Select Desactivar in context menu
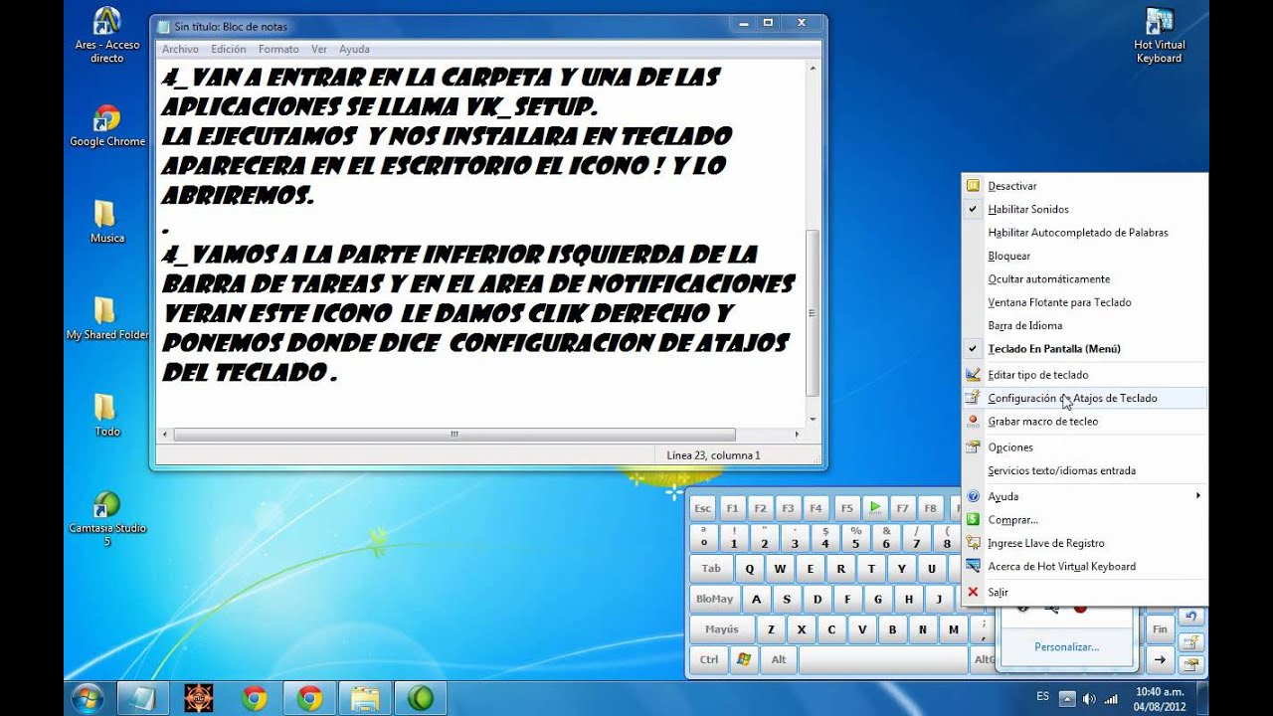Image resolution: width=1273 pixels, height=716 pixels. pyautogui.click(x=1084, y=186)
